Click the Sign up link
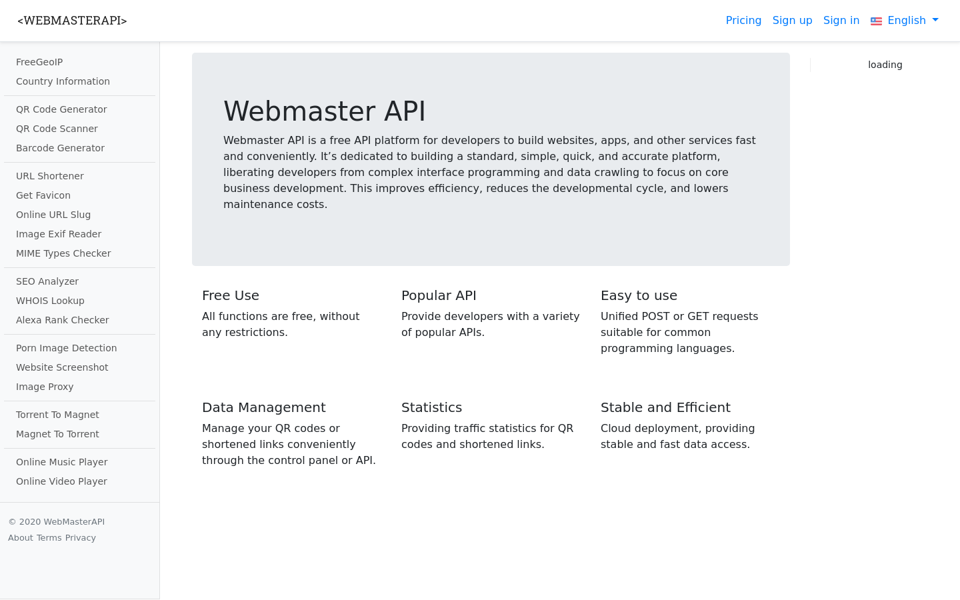This screenshot has width=960, height=600. pos(792,20)
